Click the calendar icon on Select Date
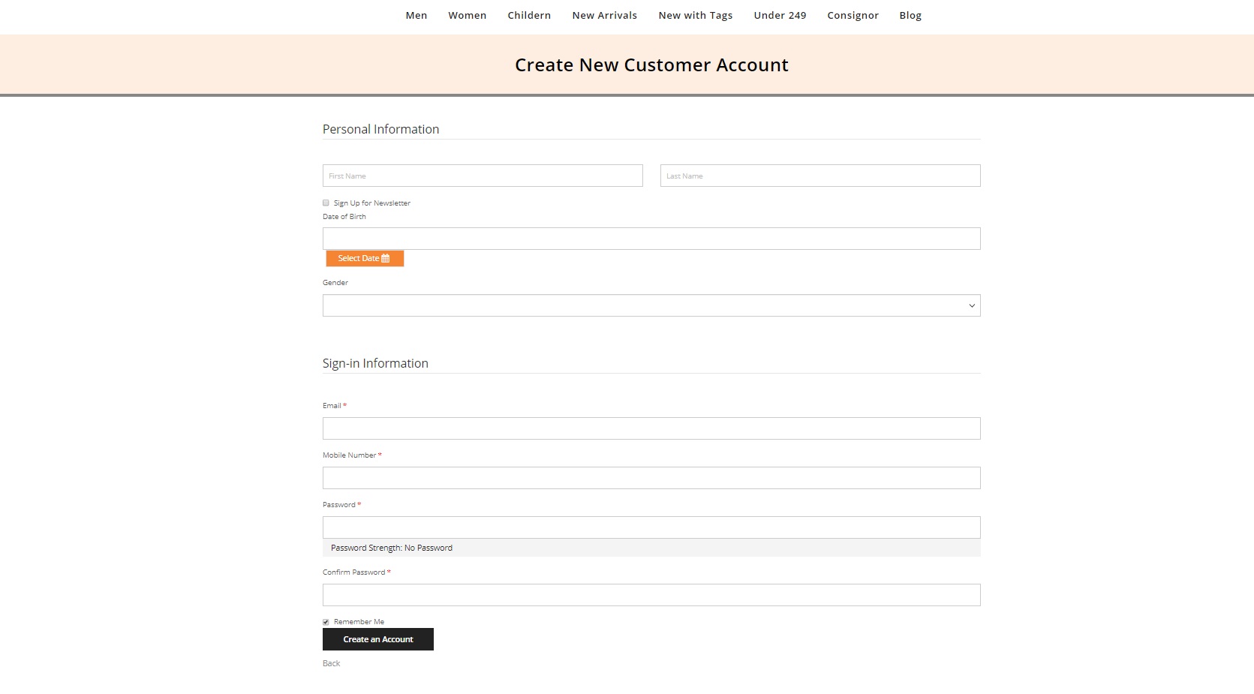Viewport: 1254px width, 694px height. pos(386,258)
